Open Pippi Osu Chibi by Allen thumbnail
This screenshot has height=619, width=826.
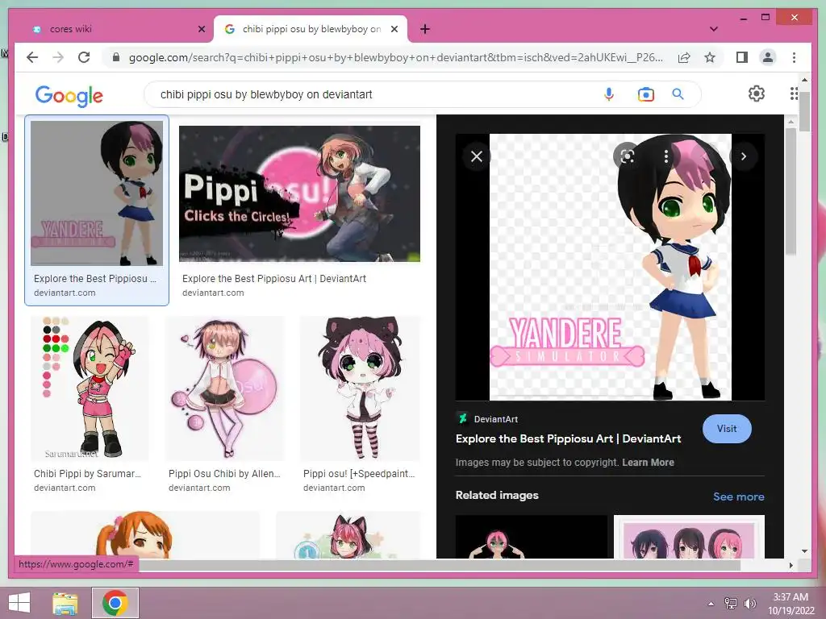coord(224,388)
